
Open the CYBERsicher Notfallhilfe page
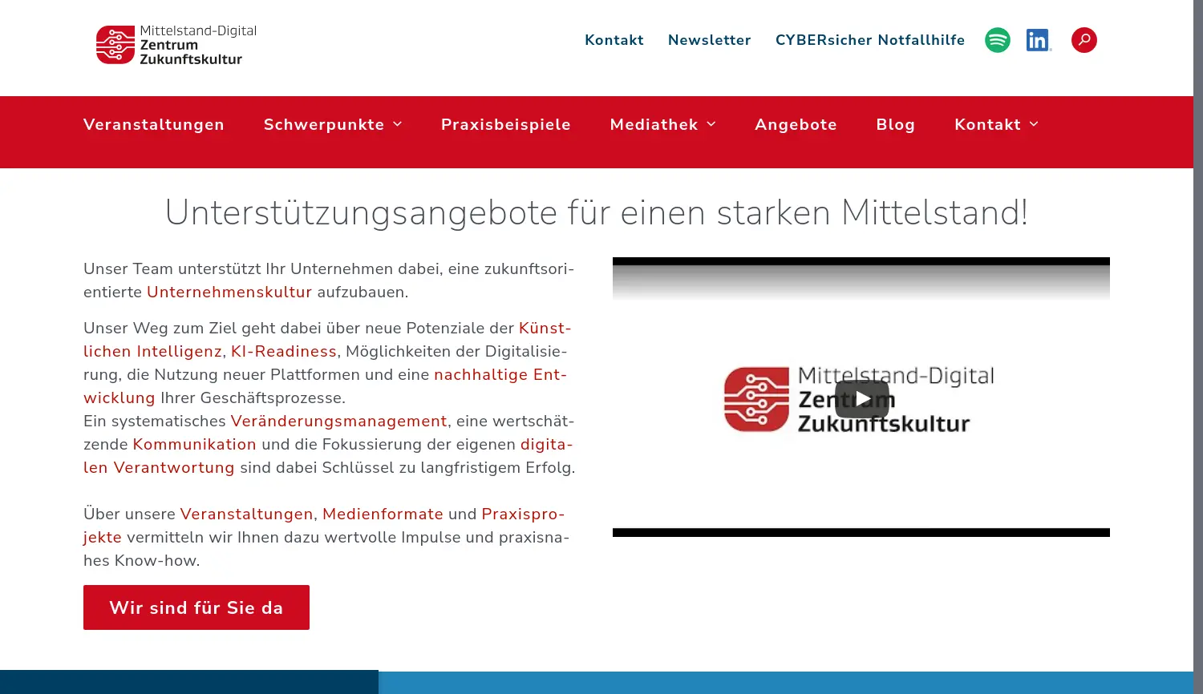[869, 39]
